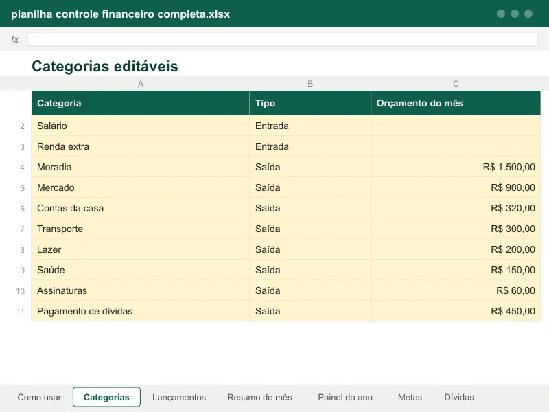
Task: Select column C header
Action: pos(456,83)
